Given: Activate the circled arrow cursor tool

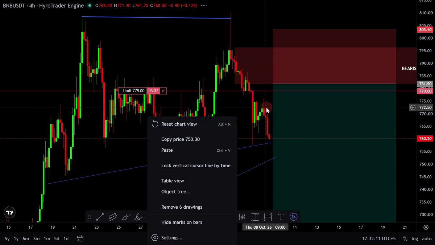Looking at the screenshot, I should tap(294, 217).
